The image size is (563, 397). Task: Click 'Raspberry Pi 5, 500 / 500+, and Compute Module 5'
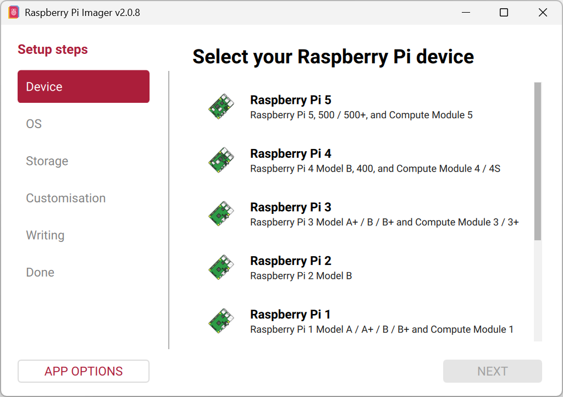click(361, 115)
